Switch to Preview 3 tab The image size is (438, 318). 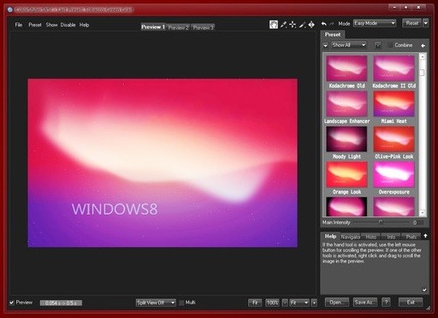click(203, 27)
